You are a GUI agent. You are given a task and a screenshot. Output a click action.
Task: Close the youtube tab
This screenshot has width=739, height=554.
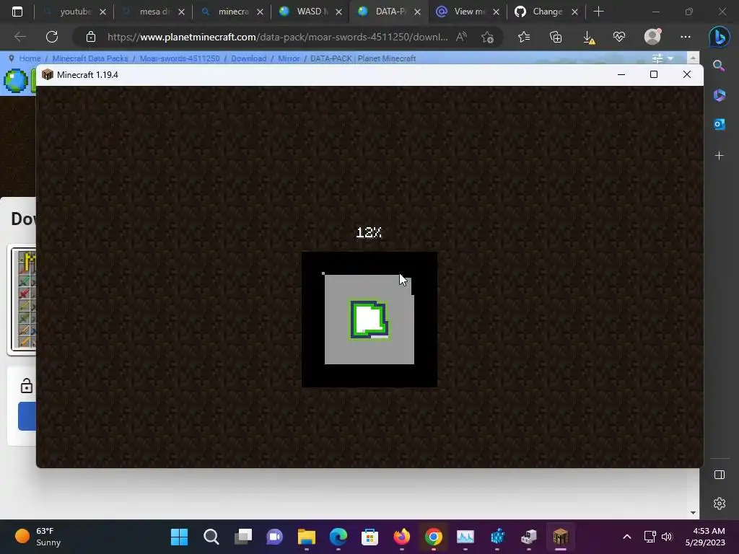(102, 12)
